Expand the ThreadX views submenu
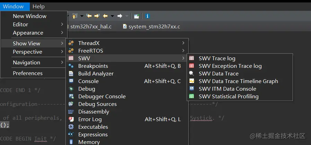This screenshot has width=311, height=145. click(x=127, y=43)
